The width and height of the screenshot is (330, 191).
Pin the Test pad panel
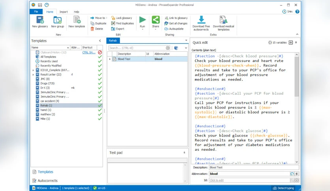[184, 152]
